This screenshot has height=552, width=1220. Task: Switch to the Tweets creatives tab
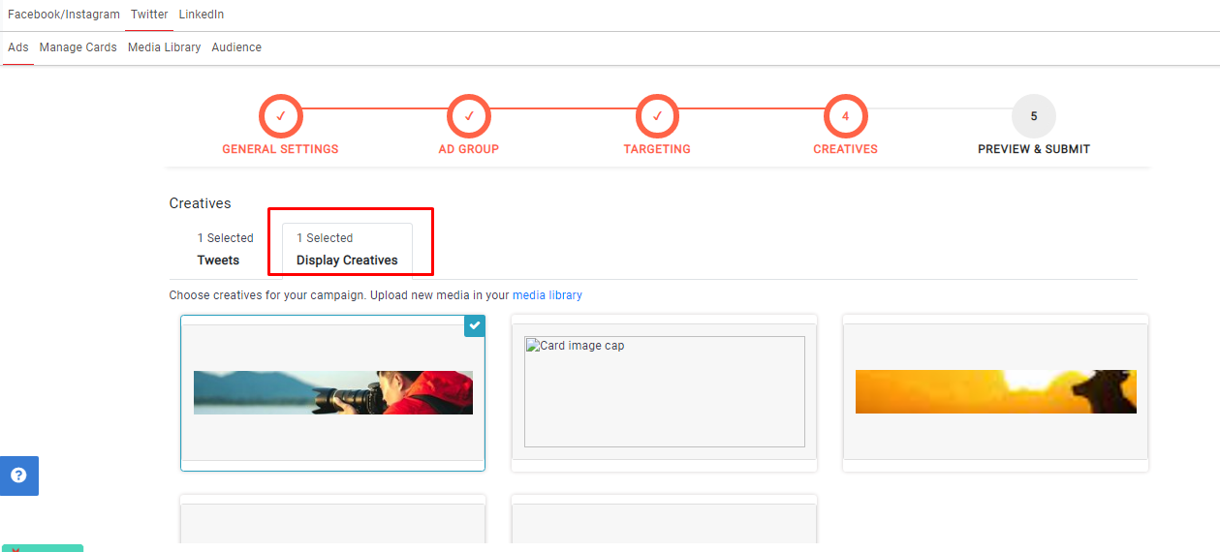[x=219, y=249]
